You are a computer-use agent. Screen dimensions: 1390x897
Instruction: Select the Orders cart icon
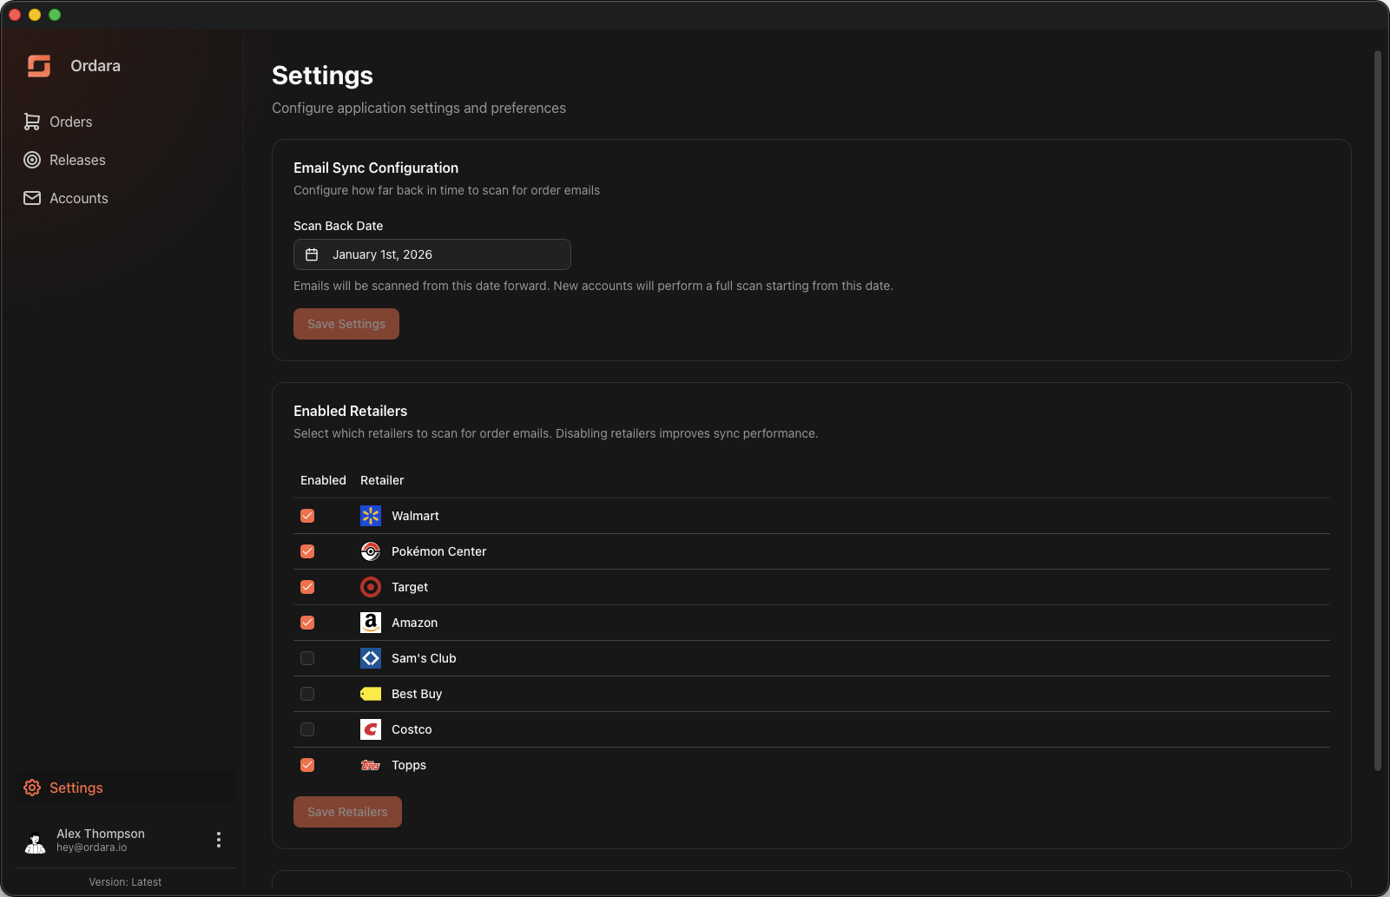(x=31, y=122)
